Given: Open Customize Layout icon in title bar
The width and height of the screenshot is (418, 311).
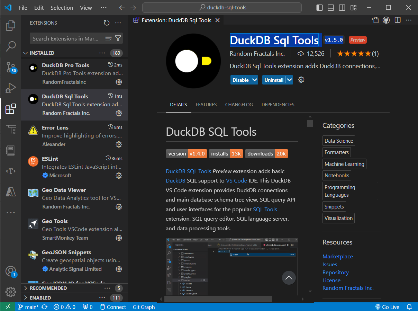Looking at the screenshot, I should [353, 8].
